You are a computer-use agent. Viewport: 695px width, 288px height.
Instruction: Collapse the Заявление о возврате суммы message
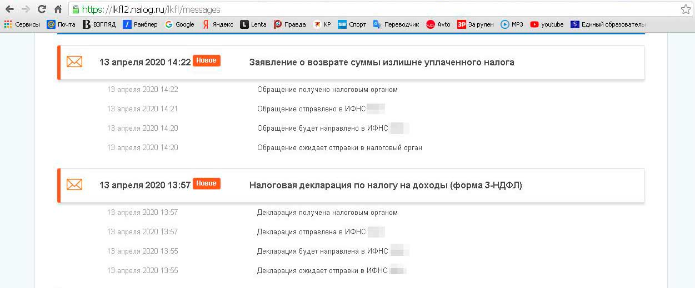[x=381, y=62]
